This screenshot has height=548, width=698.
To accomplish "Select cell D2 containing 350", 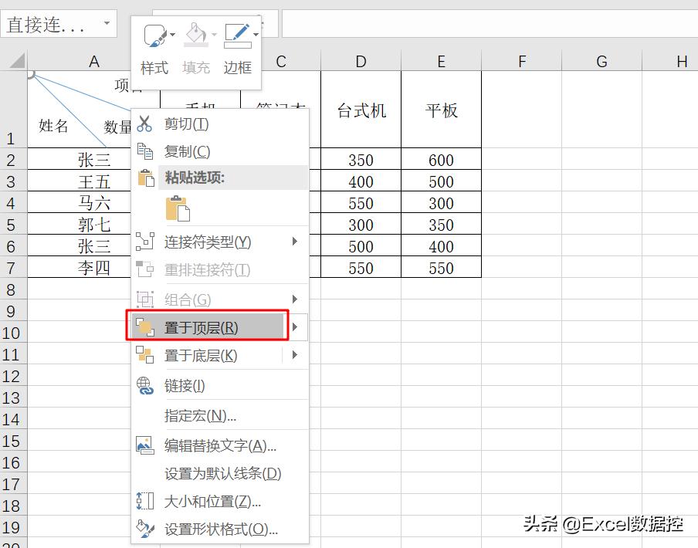I will pos(360,159).
